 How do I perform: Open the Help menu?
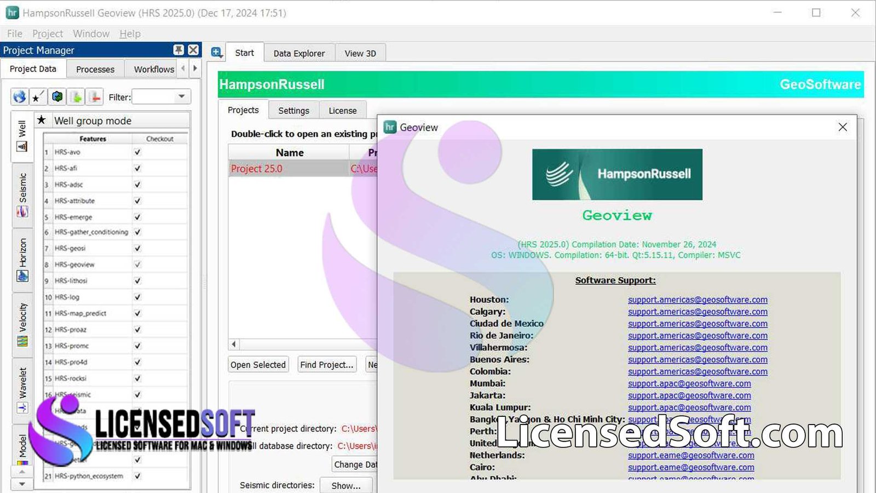coord(130,33)
